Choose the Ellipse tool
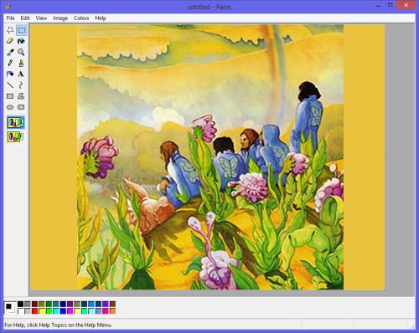Screen dimensions: 419x333 [10, 107]
